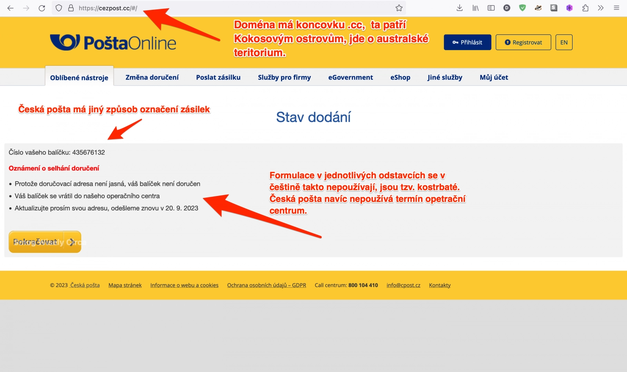
Task: Click the line 'Aktualizujte prosím svou adresu'
Action: click(106, 208)
